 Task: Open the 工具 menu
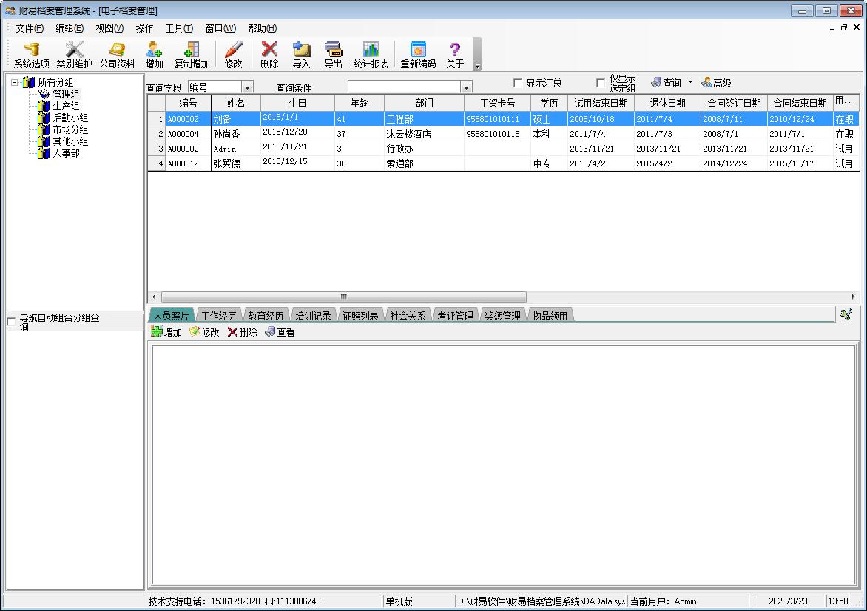179,28
